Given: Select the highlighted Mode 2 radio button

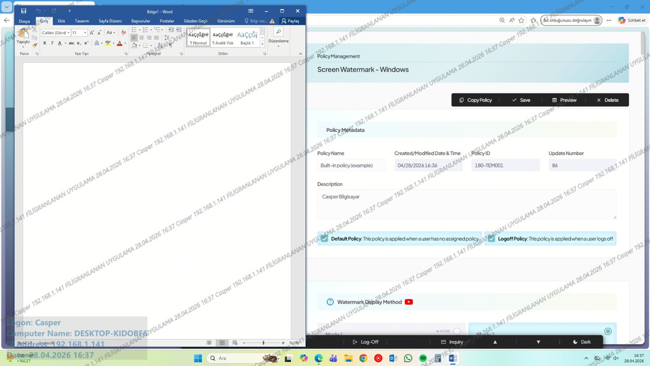Looking at the screenshot, I should pyautogui.click(x=608, y=331).
